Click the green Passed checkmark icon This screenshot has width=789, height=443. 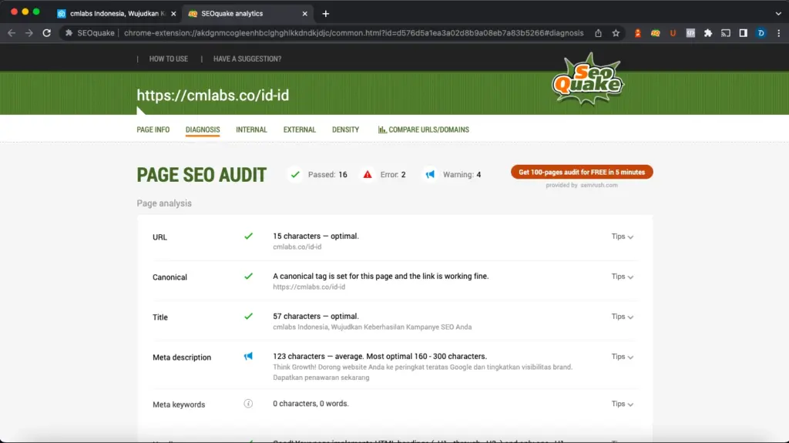click(x=295, y=174)
